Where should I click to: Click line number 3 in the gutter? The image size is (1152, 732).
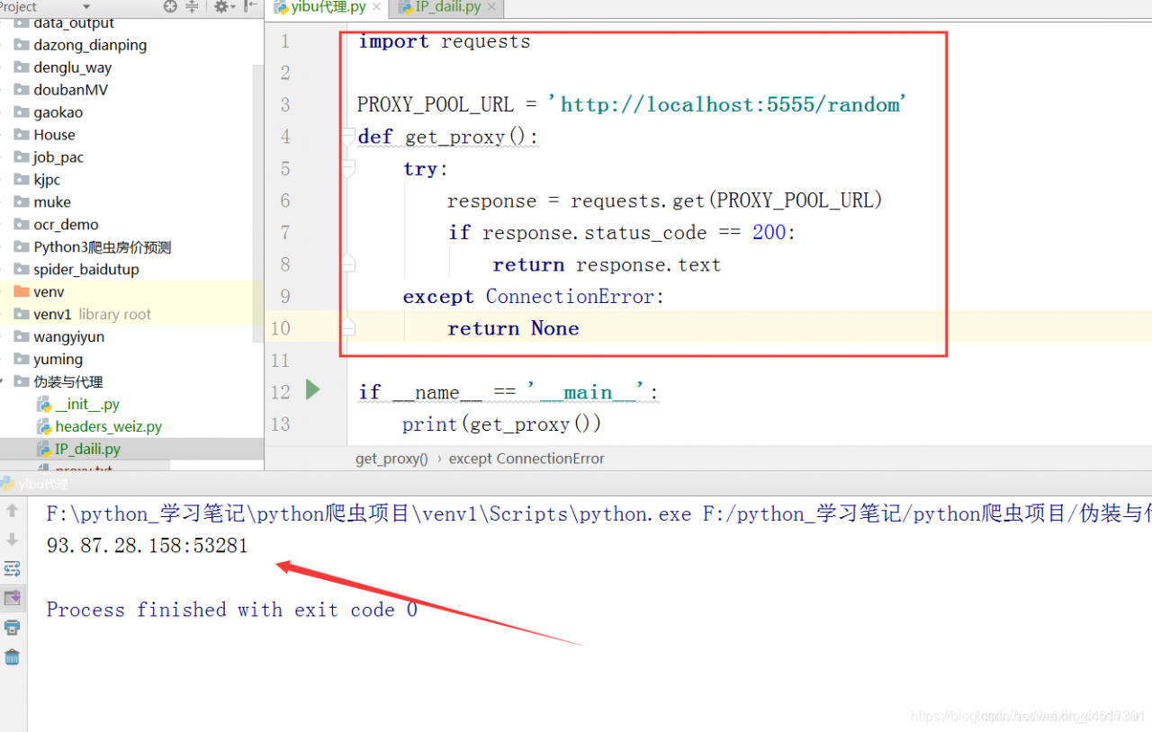point(285,104)
